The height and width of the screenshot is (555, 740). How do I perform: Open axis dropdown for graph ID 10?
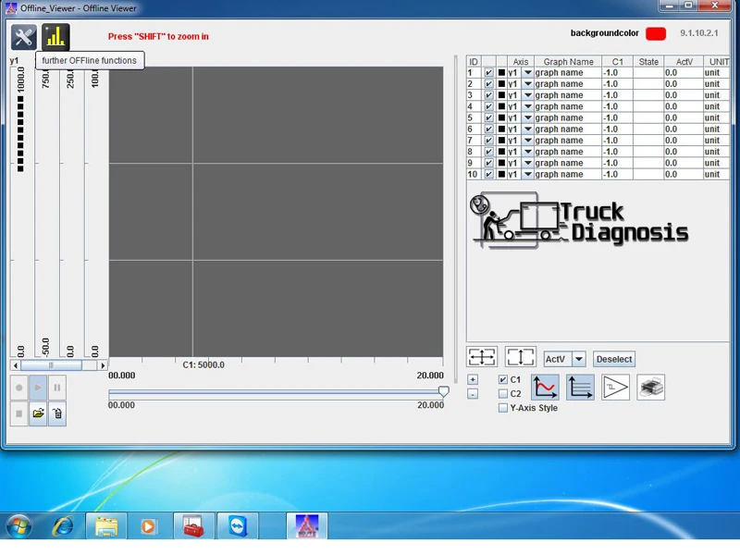pos(527,174)
